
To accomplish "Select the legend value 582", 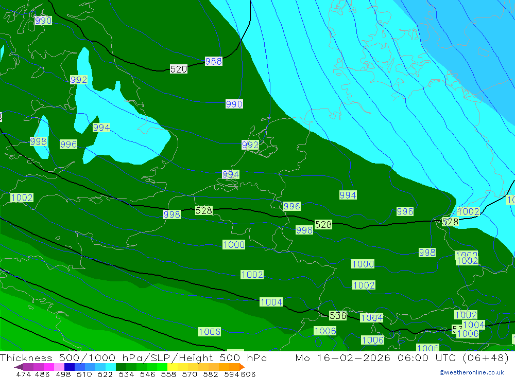I will [210, 374].
